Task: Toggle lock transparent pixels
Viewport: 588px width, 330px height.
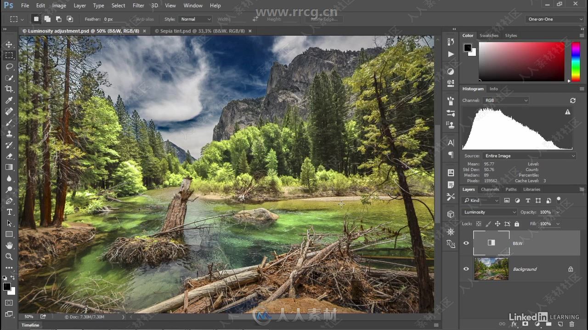Action: (479, 224)
